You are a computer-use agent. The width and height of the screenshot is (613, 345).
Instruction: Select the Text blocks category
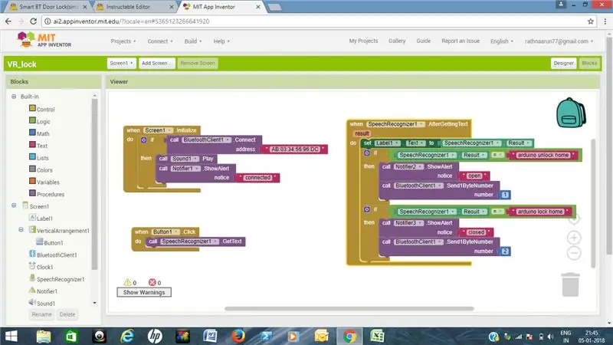tap(38, 146)
